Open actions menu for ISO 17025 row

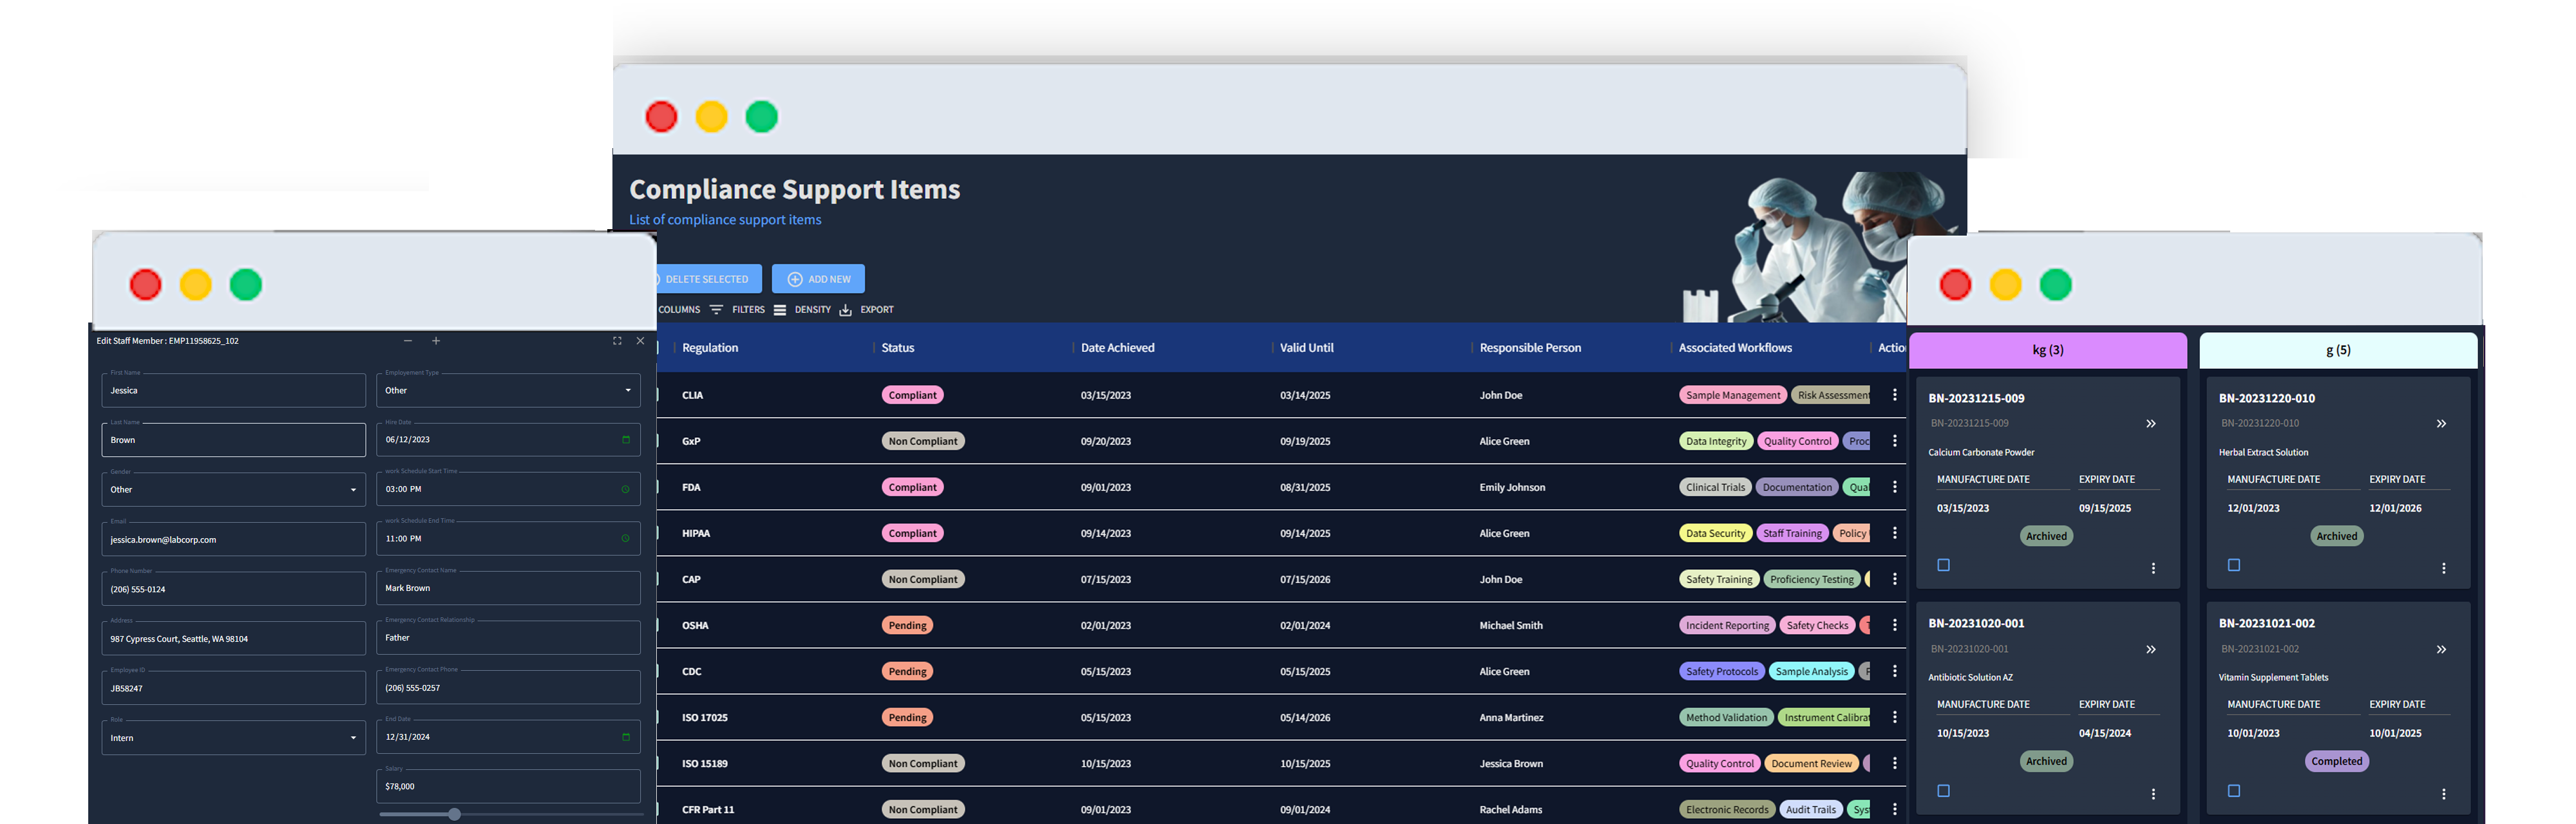1894,717
